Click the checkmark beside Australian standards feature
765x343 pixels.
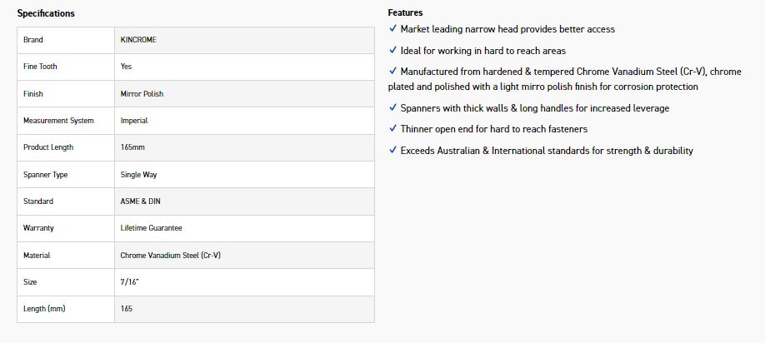click(x=392, y=151)
